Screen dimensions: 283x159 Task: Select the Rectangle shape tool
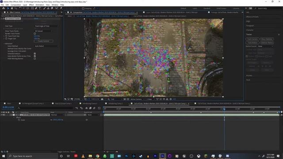[x=32, y=8]
